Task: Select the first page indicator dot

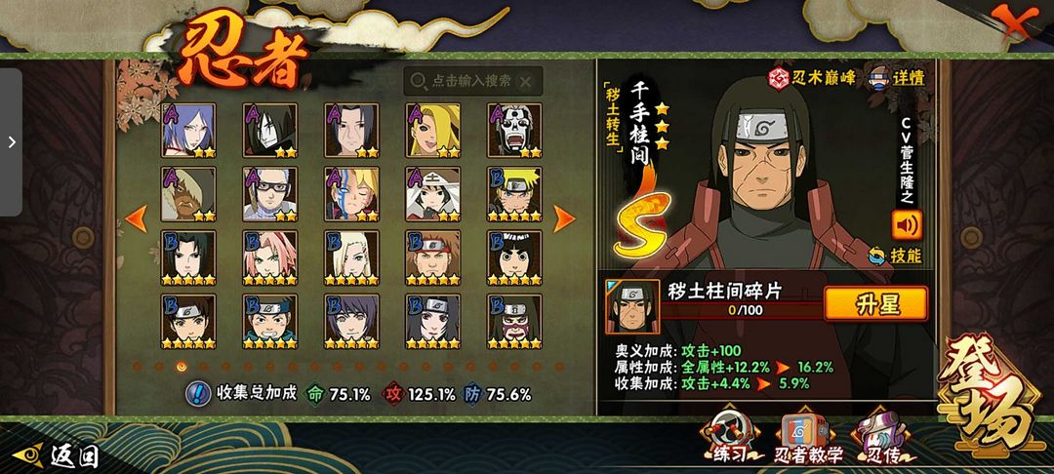Action: point(137,367)
